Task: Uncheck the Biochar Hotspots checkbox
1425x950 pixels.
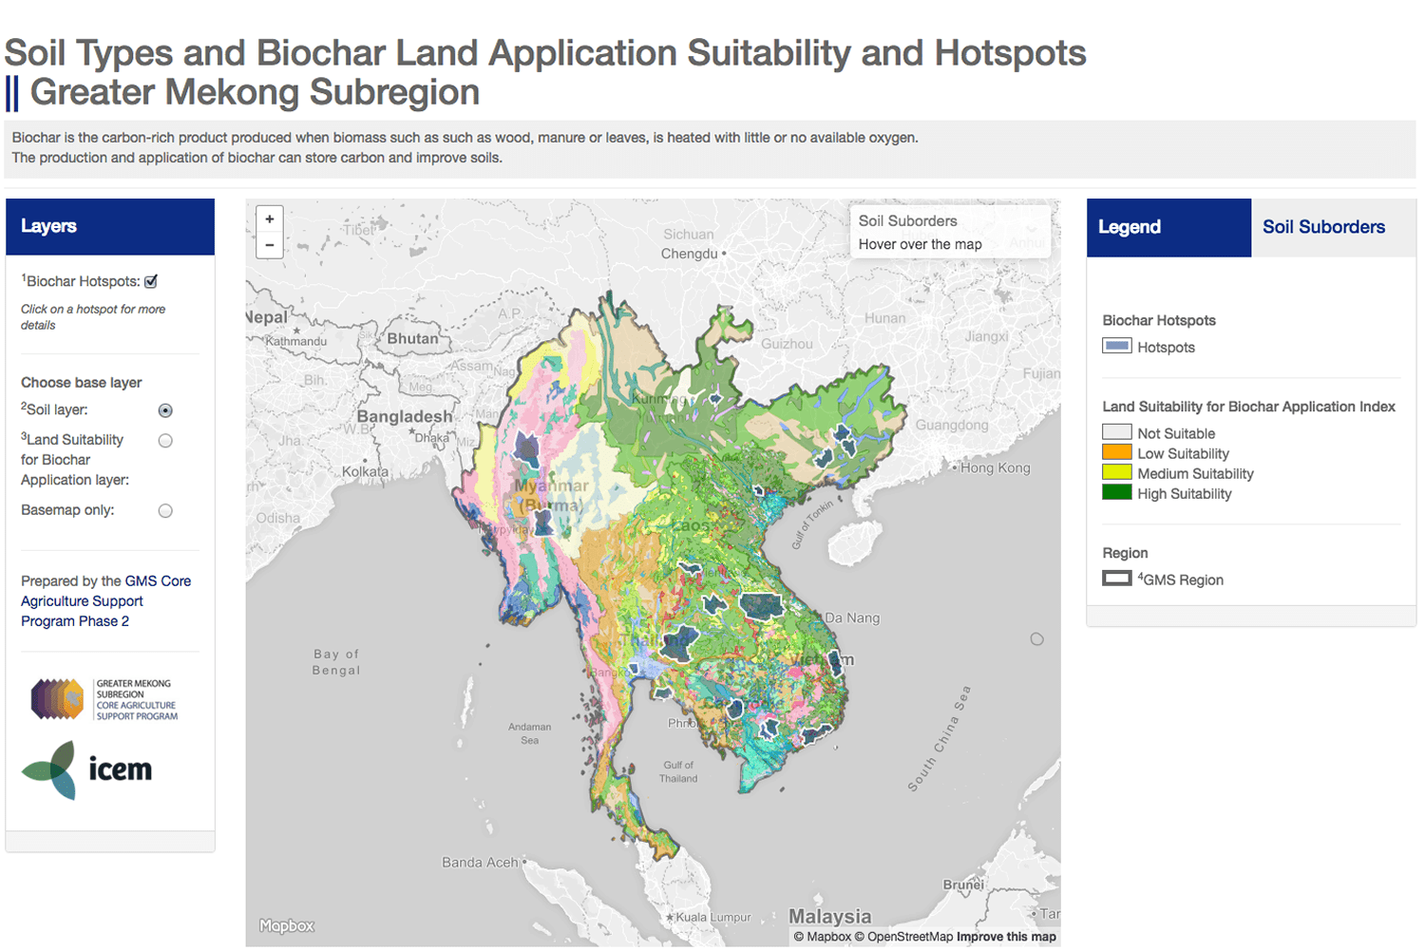Action: 151,281
